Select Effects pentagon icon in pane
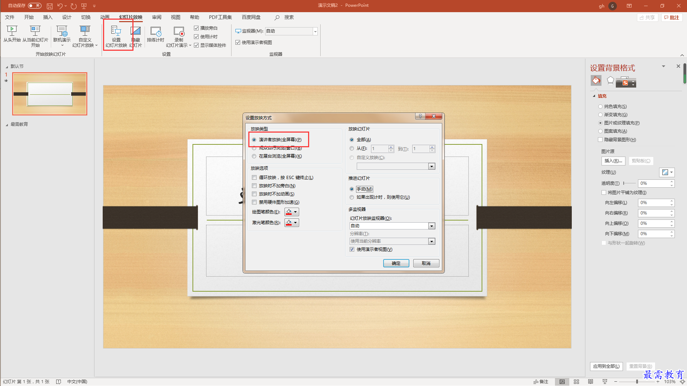Image resolution: width=687 pixels, height=386 pixels. point(610,80)
